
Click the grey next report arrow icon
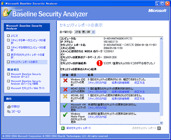pos(159,128)
